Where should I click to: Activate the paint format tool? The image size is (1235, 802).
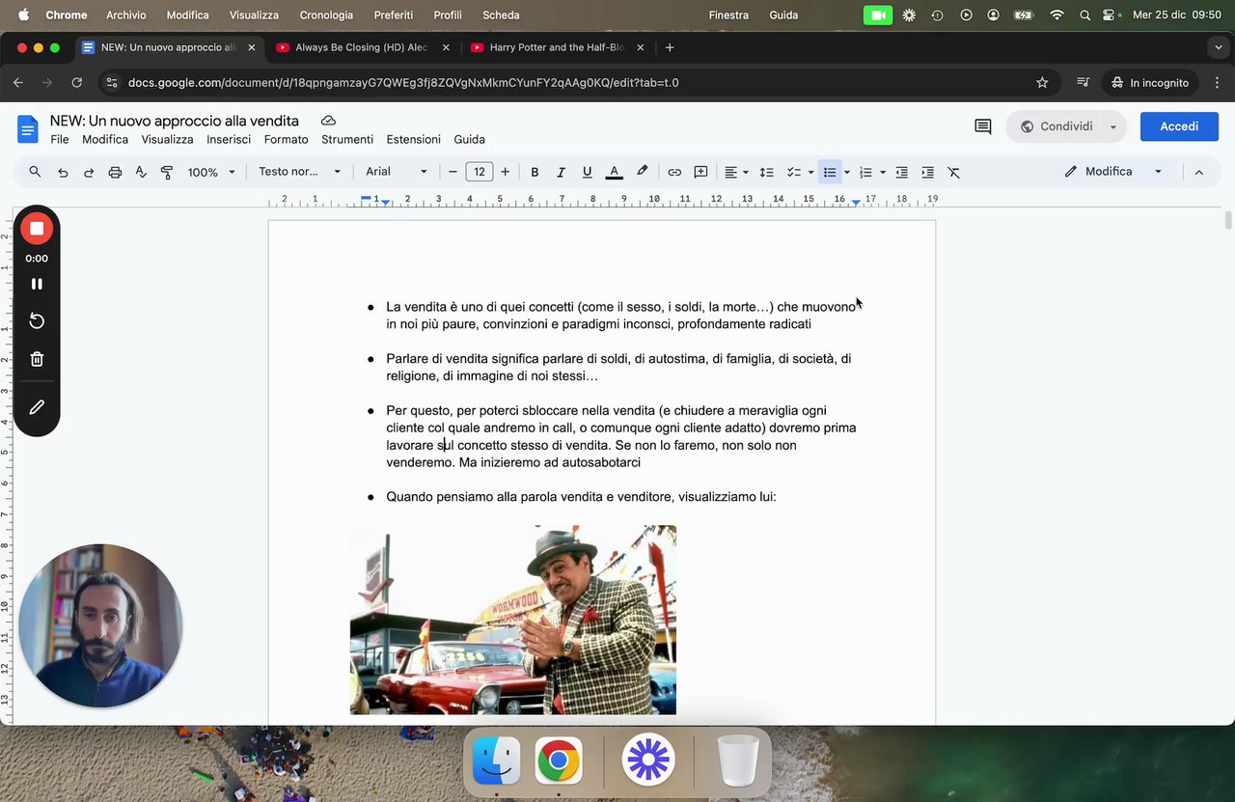pos(167,172)
